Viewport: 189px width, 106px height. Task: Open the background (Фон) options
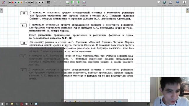48,3
